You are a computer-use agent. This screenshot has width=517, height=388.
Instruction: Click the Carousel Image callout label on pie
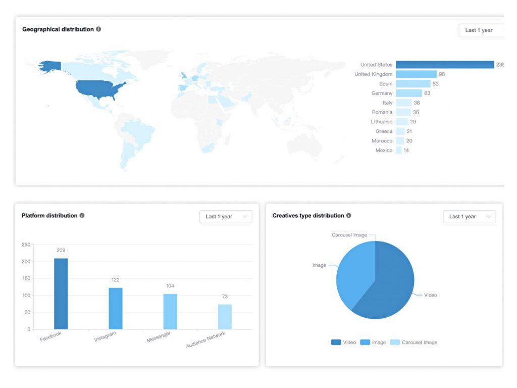[x=349, y=235]
